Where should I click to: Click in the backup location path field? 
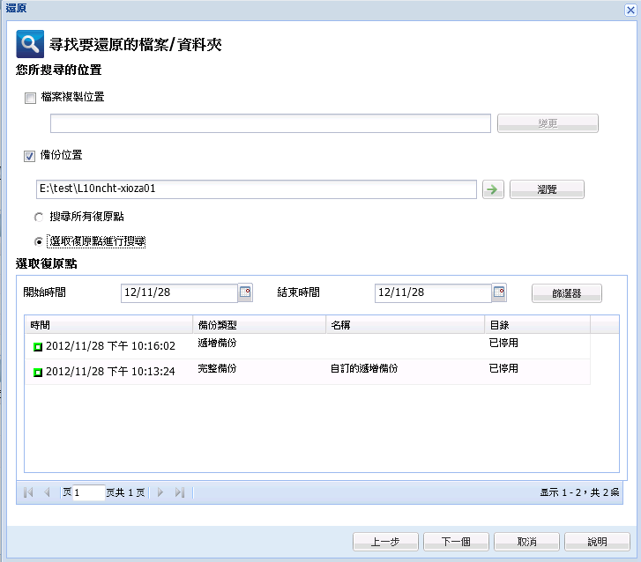(x=256, y=189)
